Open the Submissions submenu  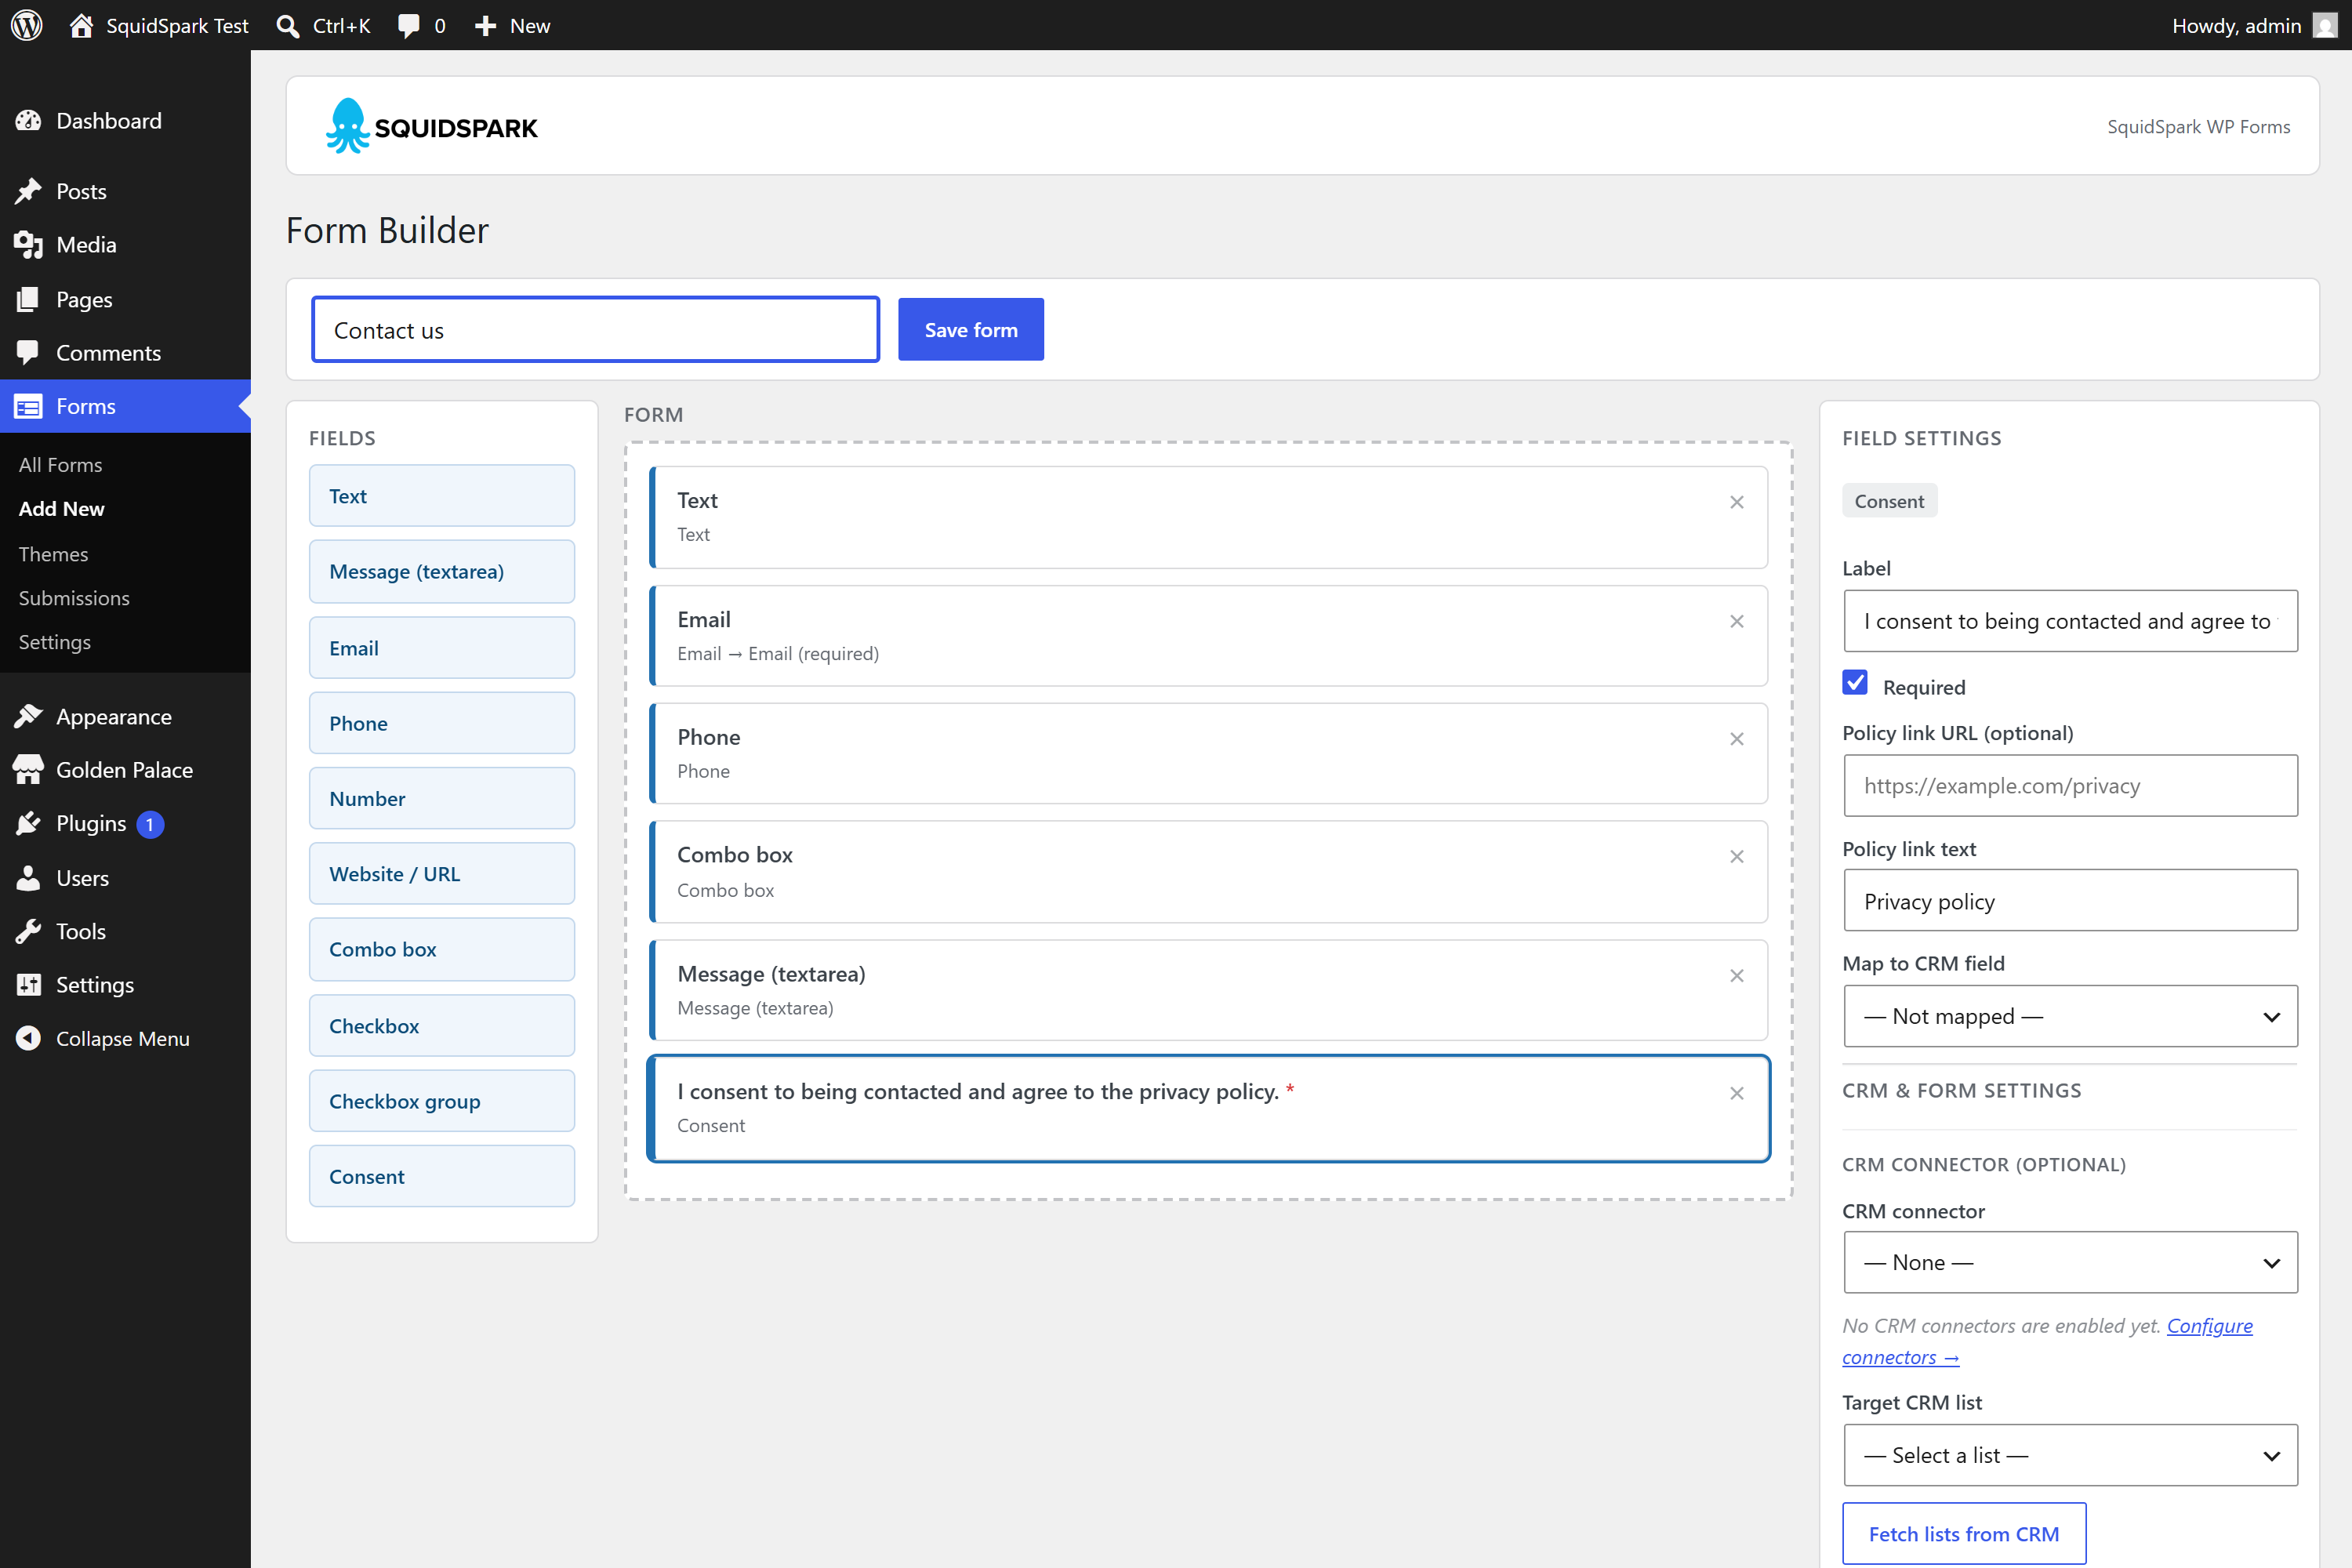(x=74, y=598)
